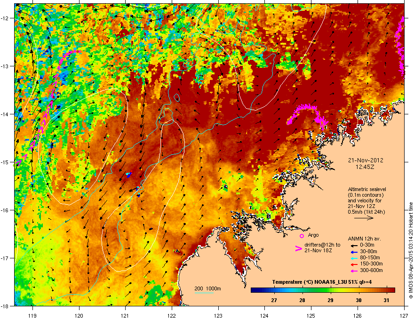This screenshot has height=320, width=414.
Task: Click the '80-150m' depth label
Action: pos(370,257)
